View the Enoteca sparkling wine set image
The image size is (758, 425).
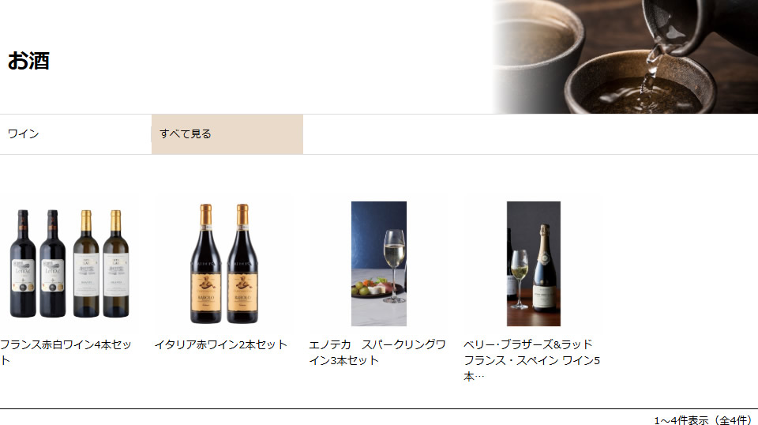click(x=378, y=264)
